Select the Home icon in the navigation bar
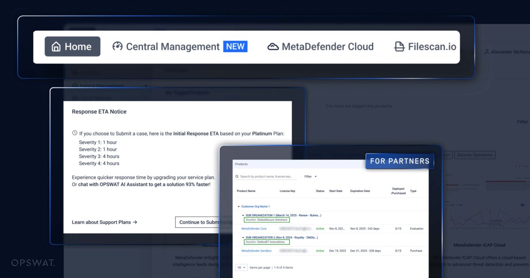The height and width of the screenshot is (278, 530). tap(57, 46)
